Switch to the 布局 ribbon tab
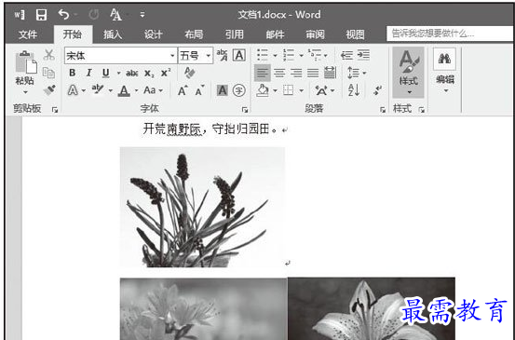 [194, 34]
